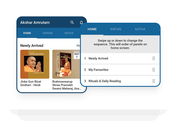Image resolution: width=177 pixels, height=121 pixels.
Task: Open the More link beside Newly Arrived
Action: [78, 46]
